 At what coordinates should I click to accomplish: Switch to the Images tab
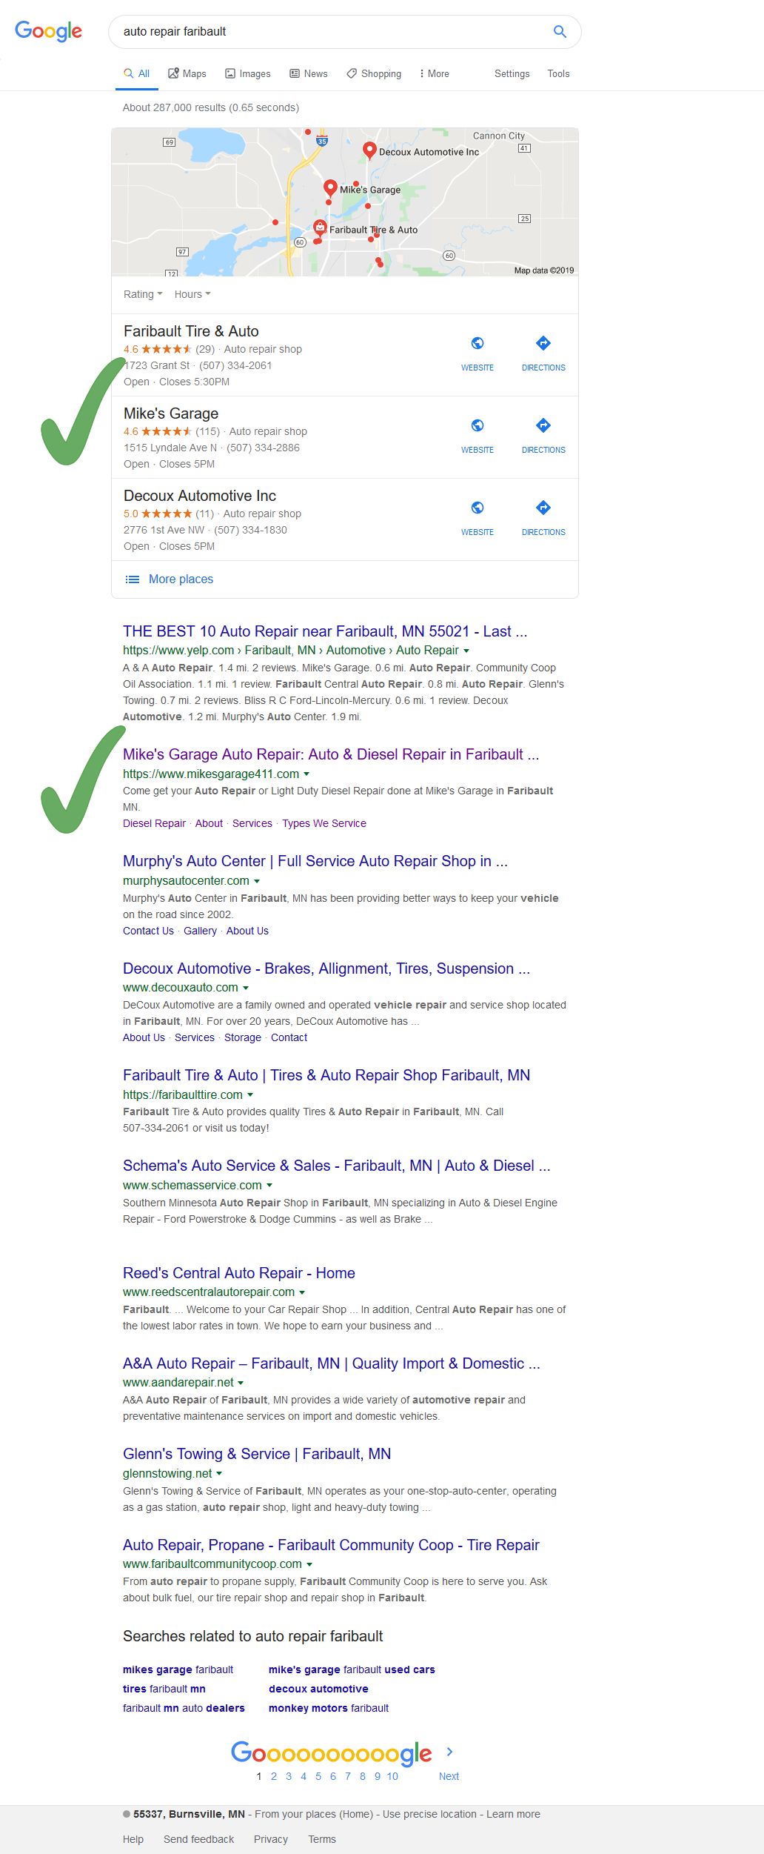click(x=248, y=73)
